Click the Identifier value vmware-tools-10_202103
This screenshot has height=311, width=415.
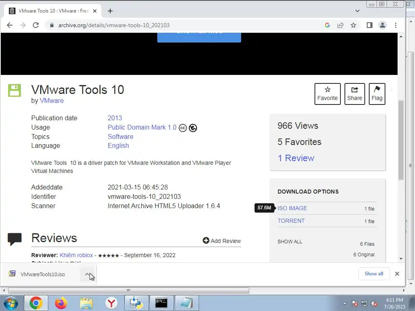144,196
